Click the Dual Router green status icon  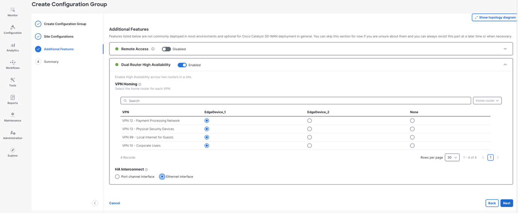coord(117,65)
